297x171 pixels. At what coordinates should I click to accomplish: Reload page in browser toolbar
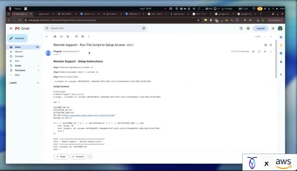[x=19, y=20]
